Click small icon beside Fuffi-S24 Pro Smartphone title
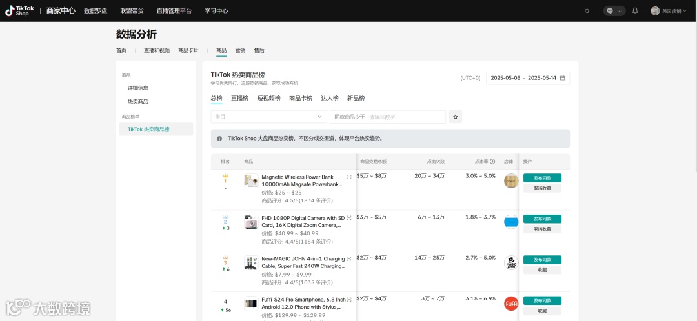 coord(349,299)
